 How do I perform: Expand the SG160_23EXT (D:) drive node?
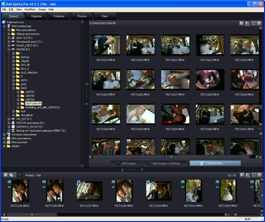coord(9,45)
